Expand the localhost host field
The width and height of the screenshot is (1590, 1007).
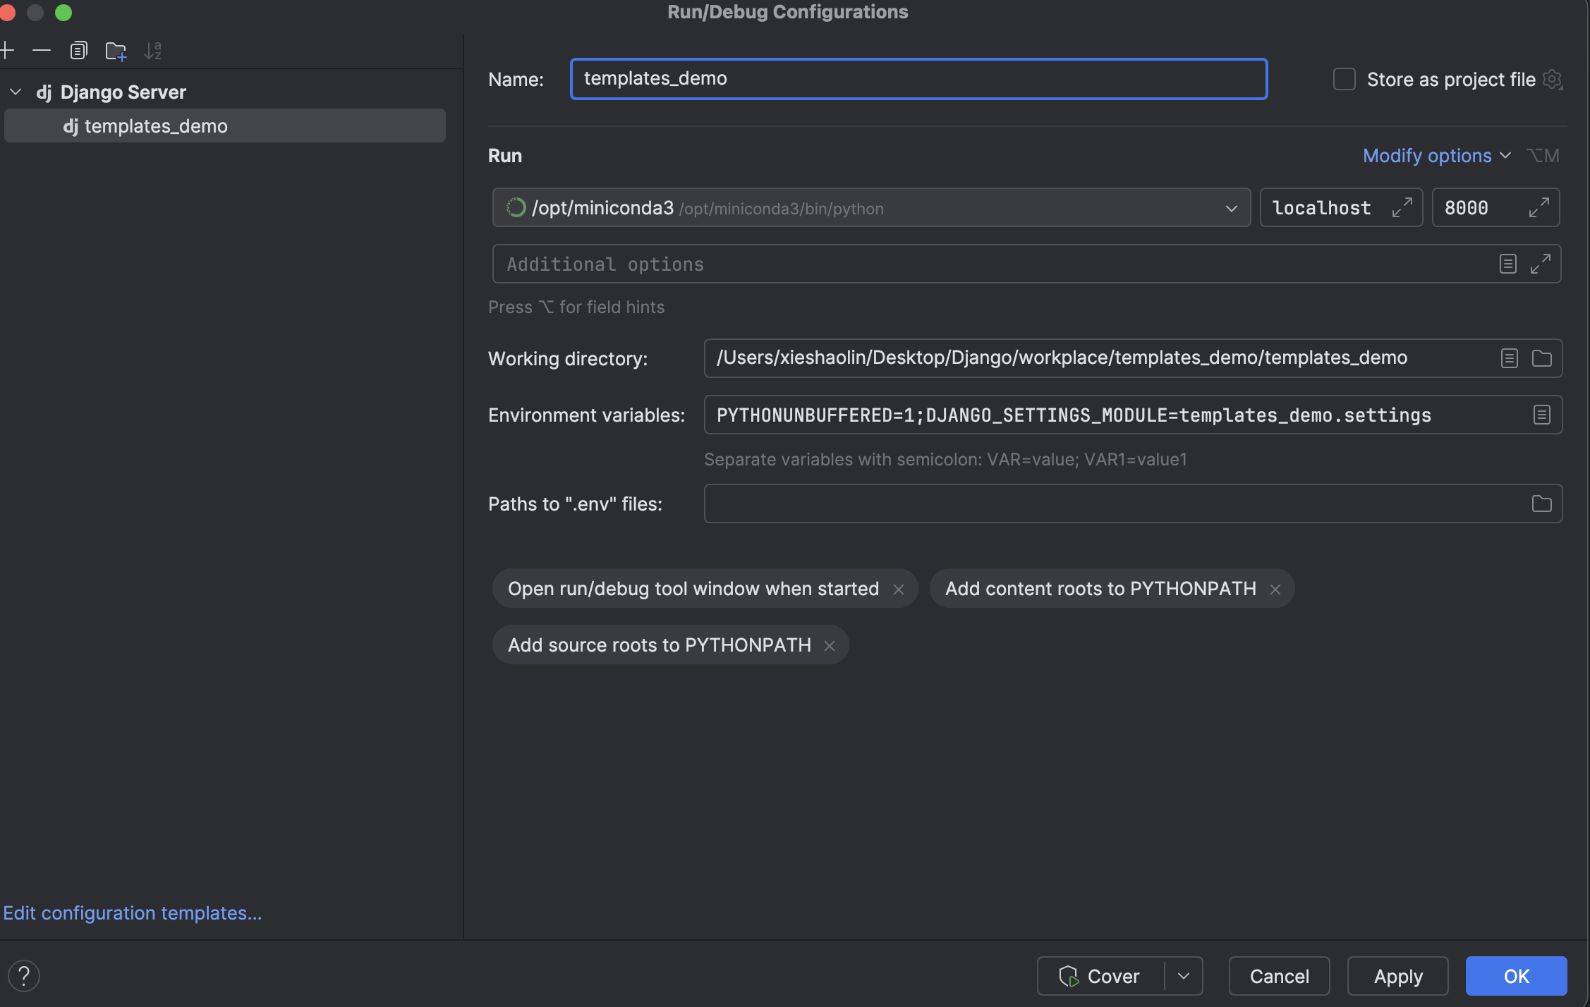coord(1402,207)
